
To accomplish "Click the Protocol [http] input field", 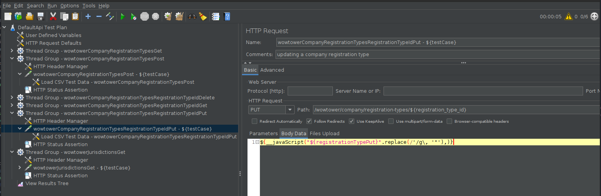I will [310, 91].
